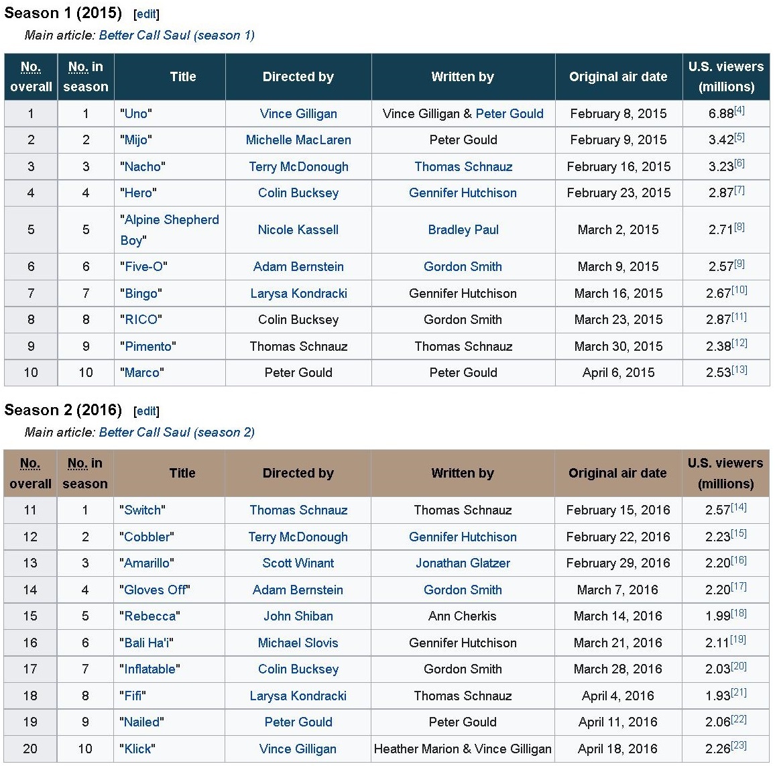Open the "Uno" episode title link
The height and width of the screenshot is (766, 775).
[x=136, y=113]
